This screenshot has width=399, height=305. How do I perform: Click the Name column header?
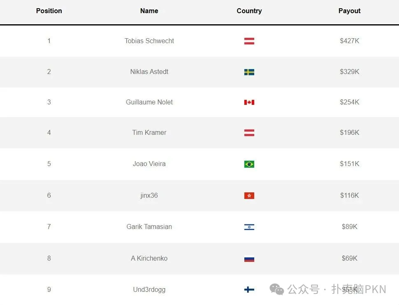pyautogui.click(x=149, y=11)
